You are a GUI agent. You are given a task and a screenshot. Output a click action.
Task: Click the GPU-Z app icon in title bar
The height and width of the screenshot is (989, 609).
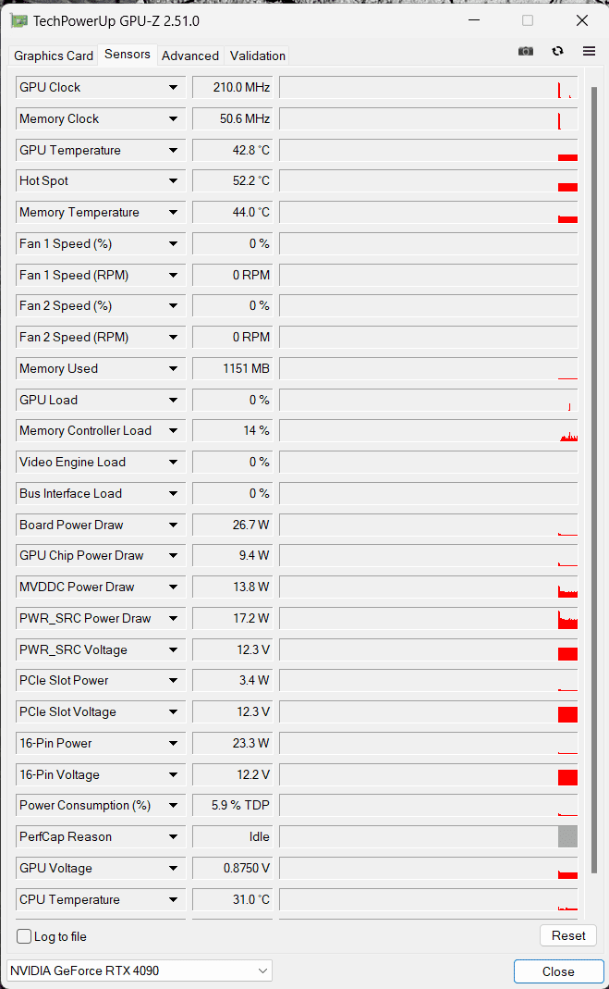click(18, 20)
